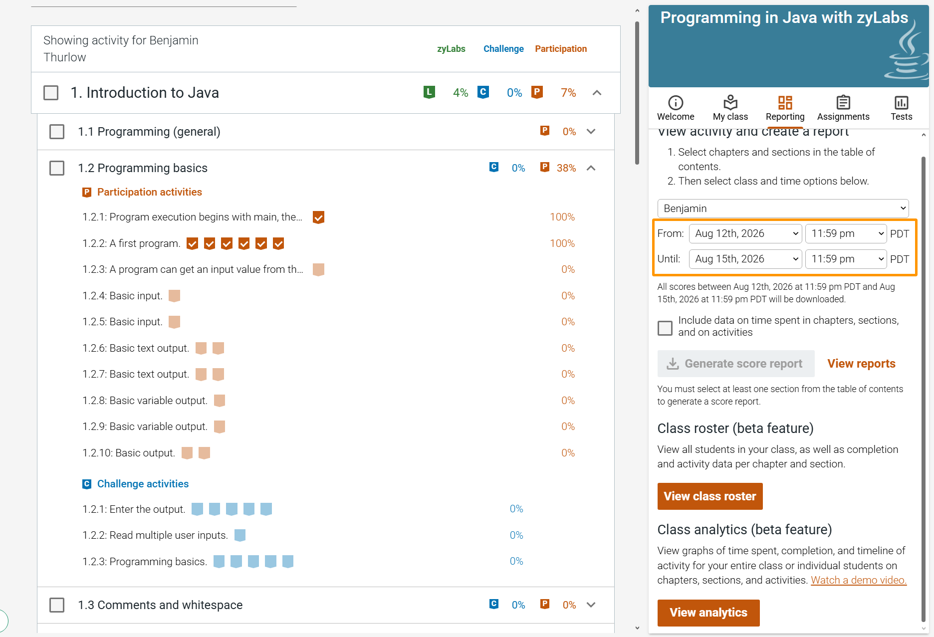Open the Benjamin student dropdown
This screenshot has height=637, width=934.
tap(783, 209)
